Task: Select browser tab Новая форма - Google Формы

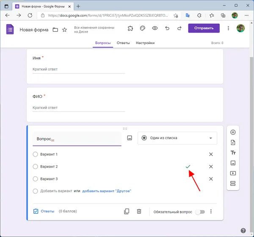Action: click(x=42, y=6)
